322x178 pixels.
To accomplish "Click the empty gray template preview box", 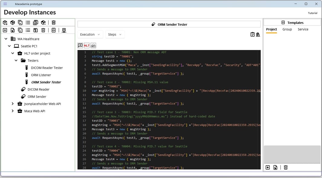I will click(x=292, y=155).
